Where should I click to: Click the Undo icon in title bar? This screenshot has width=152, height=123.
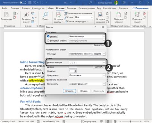[x=35, y=3]
